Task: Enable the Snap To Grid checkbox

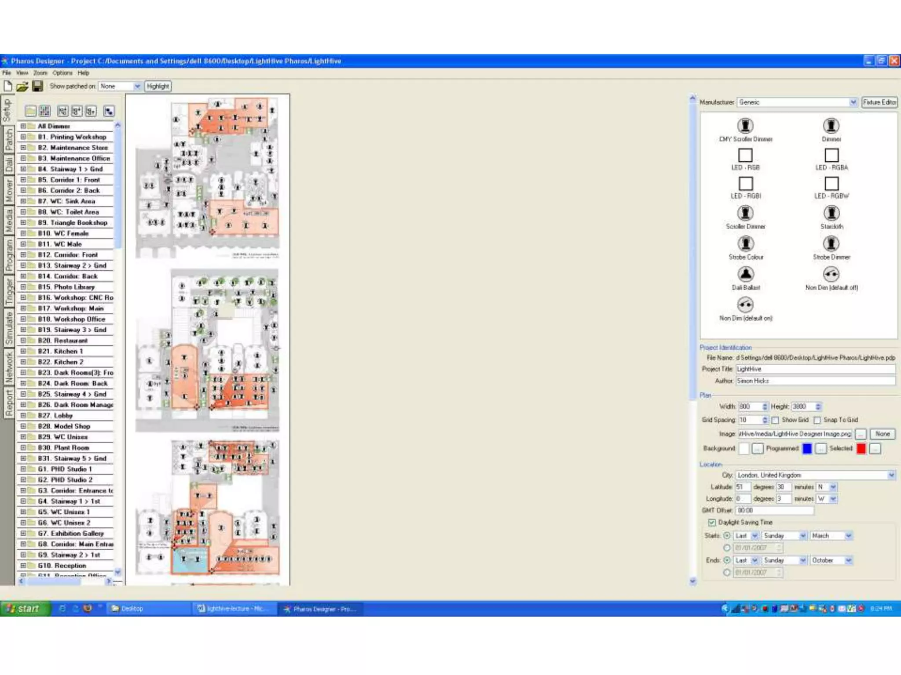Action: [817, 420]
